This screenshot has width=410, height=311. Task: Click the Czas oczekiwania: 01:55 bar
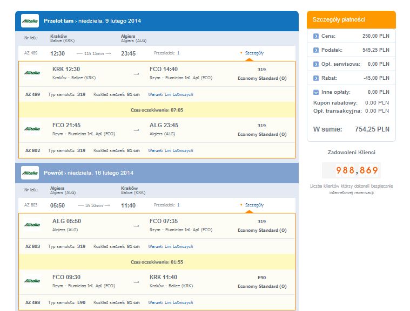(157, 262)
